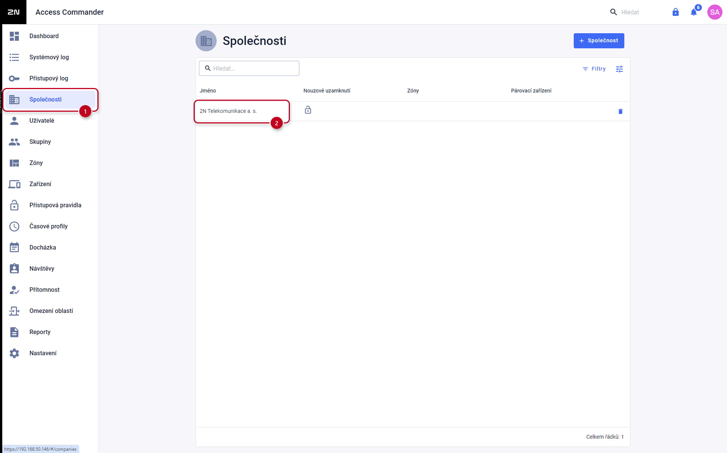Click the Uživatelé person icon

coord(14,121)
